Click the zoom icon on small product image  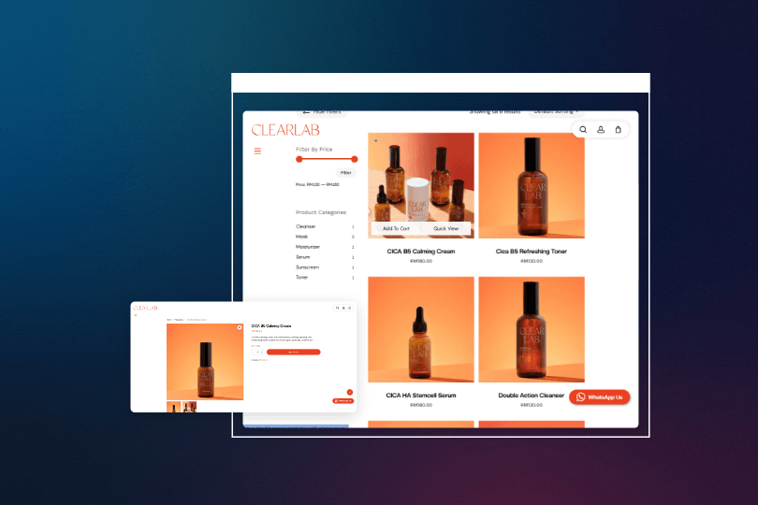coord(239,327)
